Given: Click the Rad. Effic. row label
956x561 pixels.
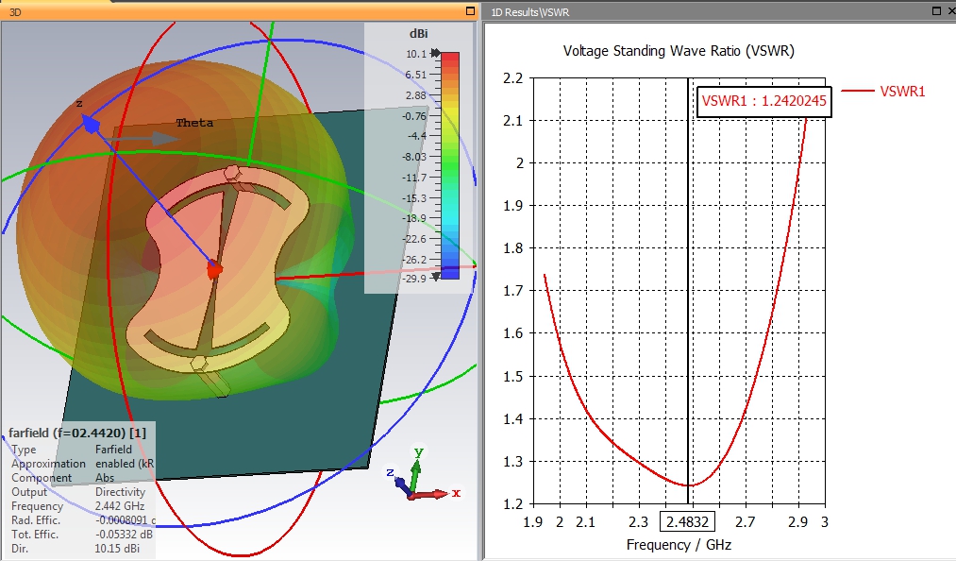Looking at the screenshot, I should click(36, 520).
